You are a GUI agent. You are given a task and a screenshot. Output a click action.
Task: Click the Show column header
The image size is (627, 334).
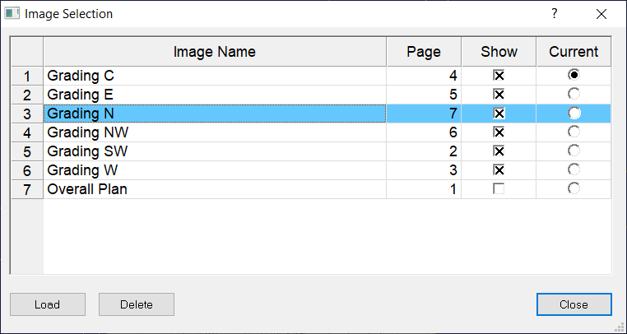click(x=499, y=52)
